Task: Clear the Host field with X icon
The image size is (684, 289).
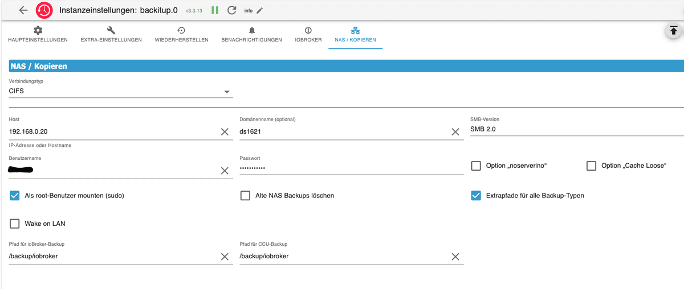Action: pyautogui.click(x=225, y=132)
